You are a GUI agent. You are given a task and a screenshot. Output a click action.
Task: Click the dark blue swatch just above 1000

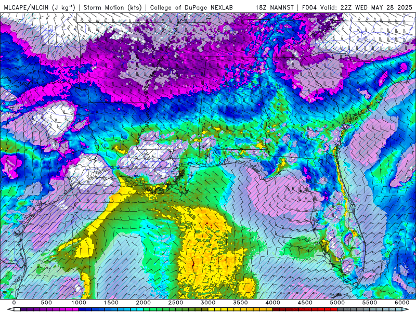tap(82, 309)
